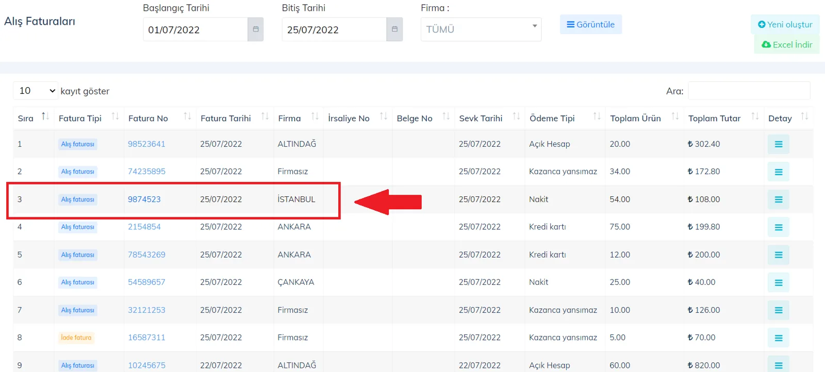Click Yeni oluştur button

(785, 24)
